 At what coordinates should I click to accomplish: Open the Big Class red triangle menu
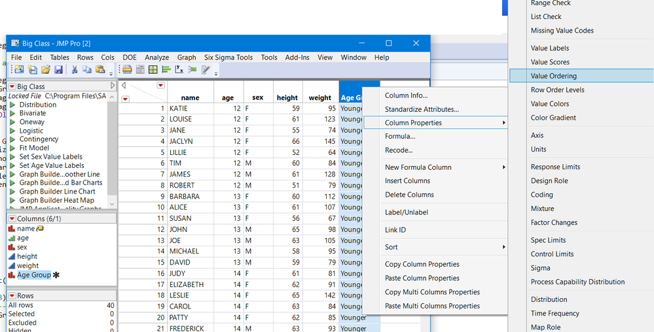pyautogui.click(x=12, y=86)
